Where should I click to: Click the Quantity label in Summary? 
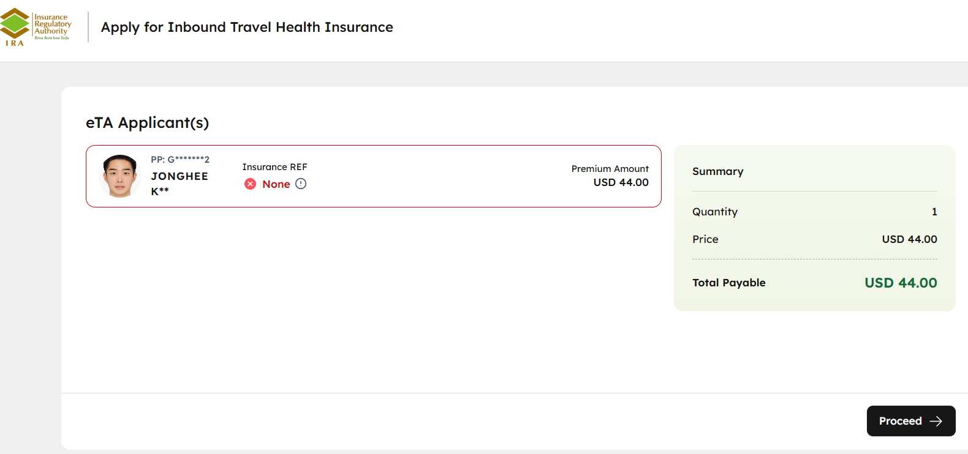[x=715, y=212]
